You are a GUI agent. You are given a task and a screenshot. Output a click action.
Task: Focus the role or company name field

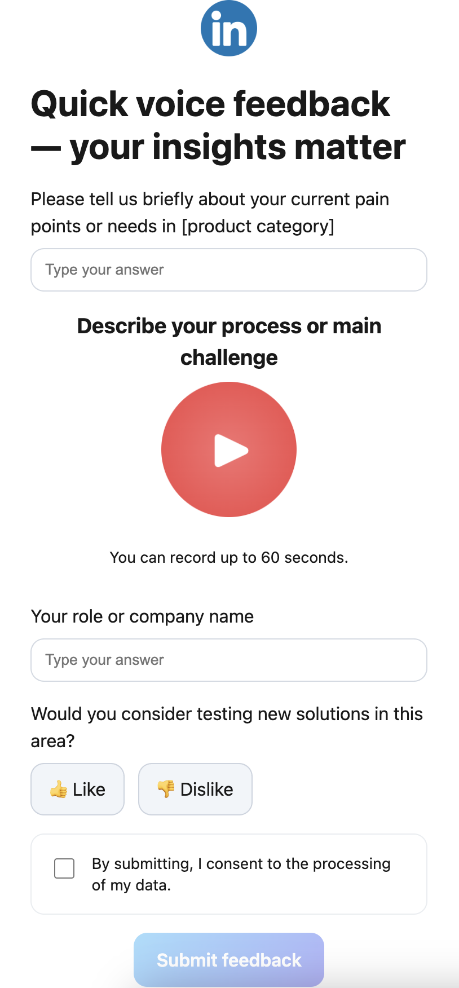tap(229, 660)
